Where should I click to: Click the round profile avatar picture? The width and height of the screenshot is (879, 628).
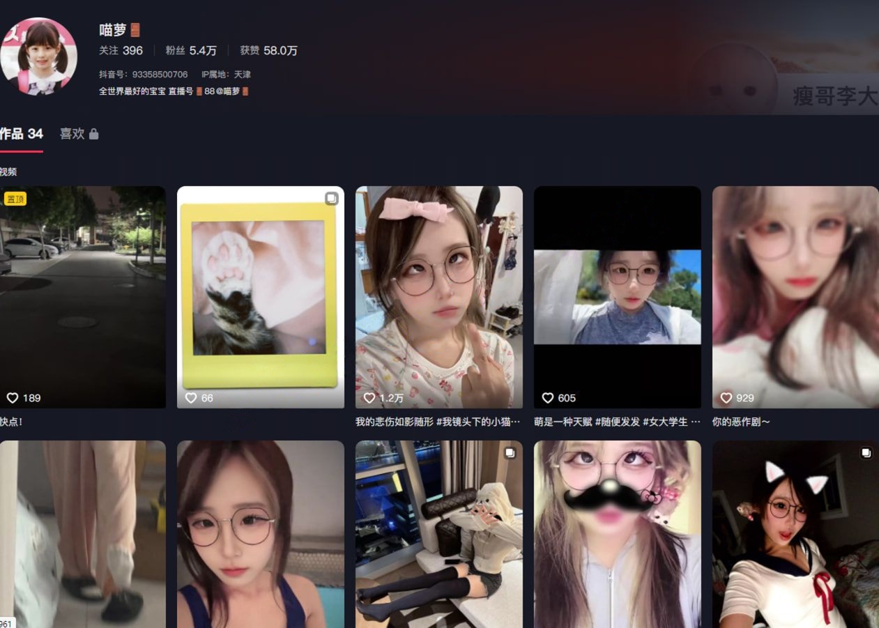(38, 56)
